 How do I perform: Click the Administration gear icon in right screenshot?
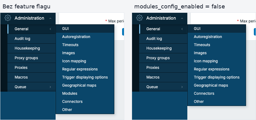pyautogui.click(x=139, y=18)
